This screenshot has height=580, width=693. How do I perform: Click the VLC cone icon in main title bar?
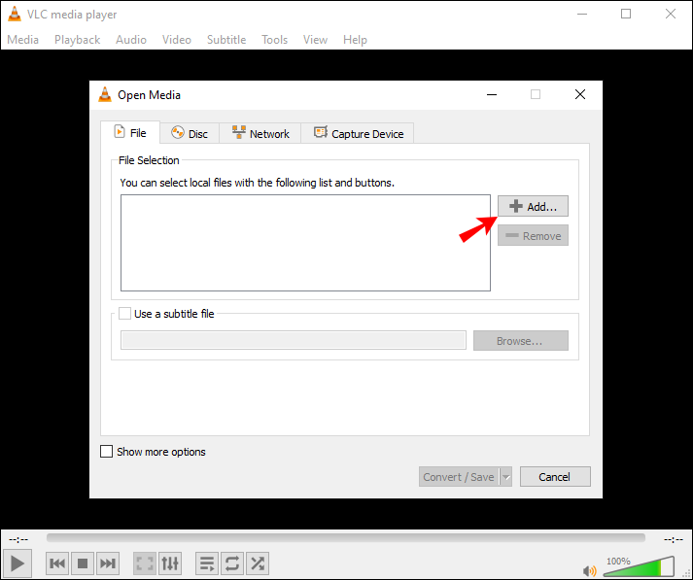15,14
